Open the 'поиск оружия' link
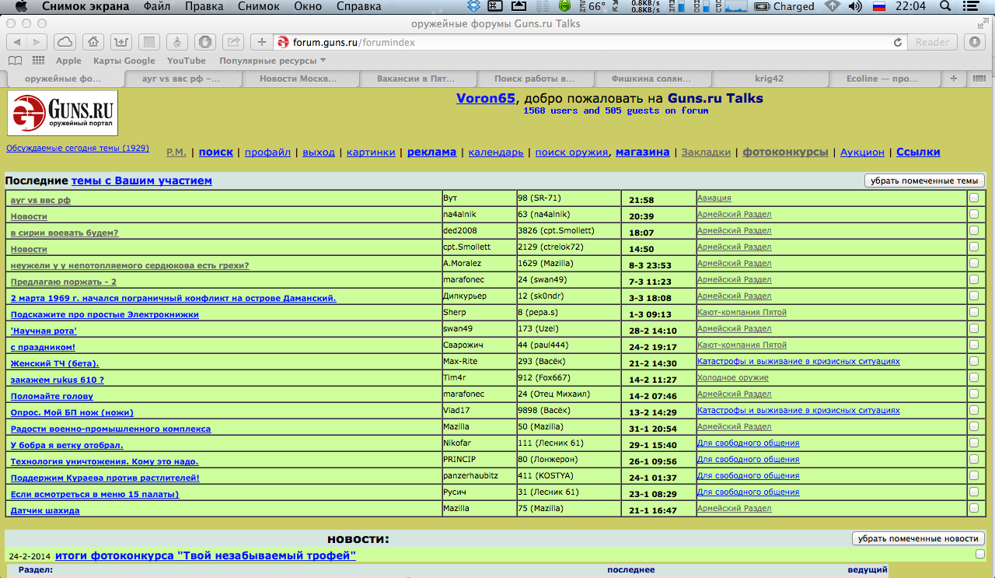The height and width of the screenshot is (578, 995). click(x=572, y=152)
